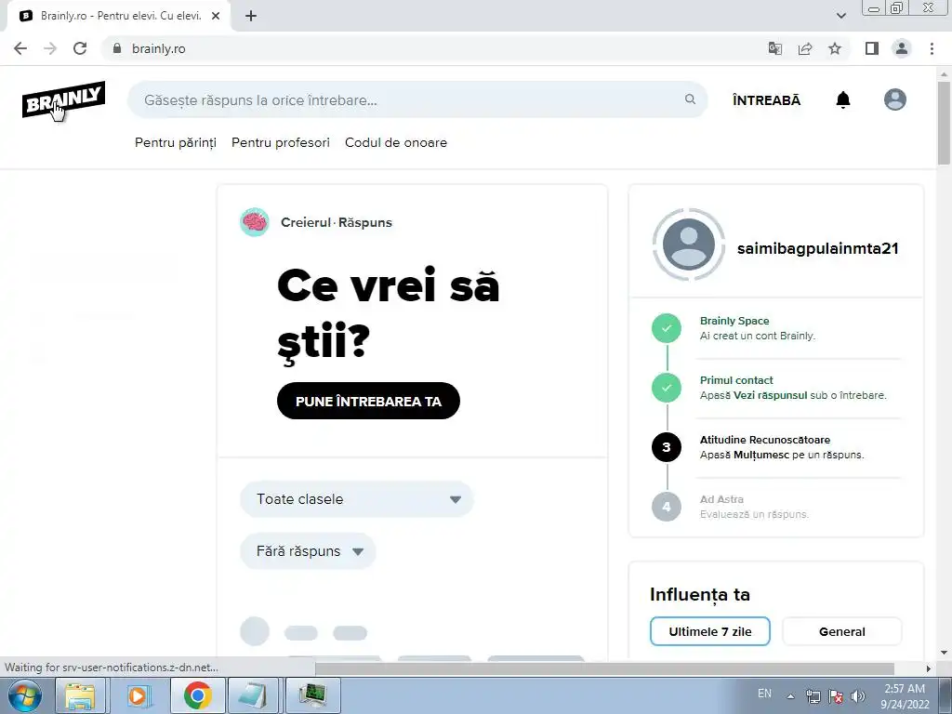
Task: Bookmark this page with the star
Action: pyautogui.click(x=835, y=48)
